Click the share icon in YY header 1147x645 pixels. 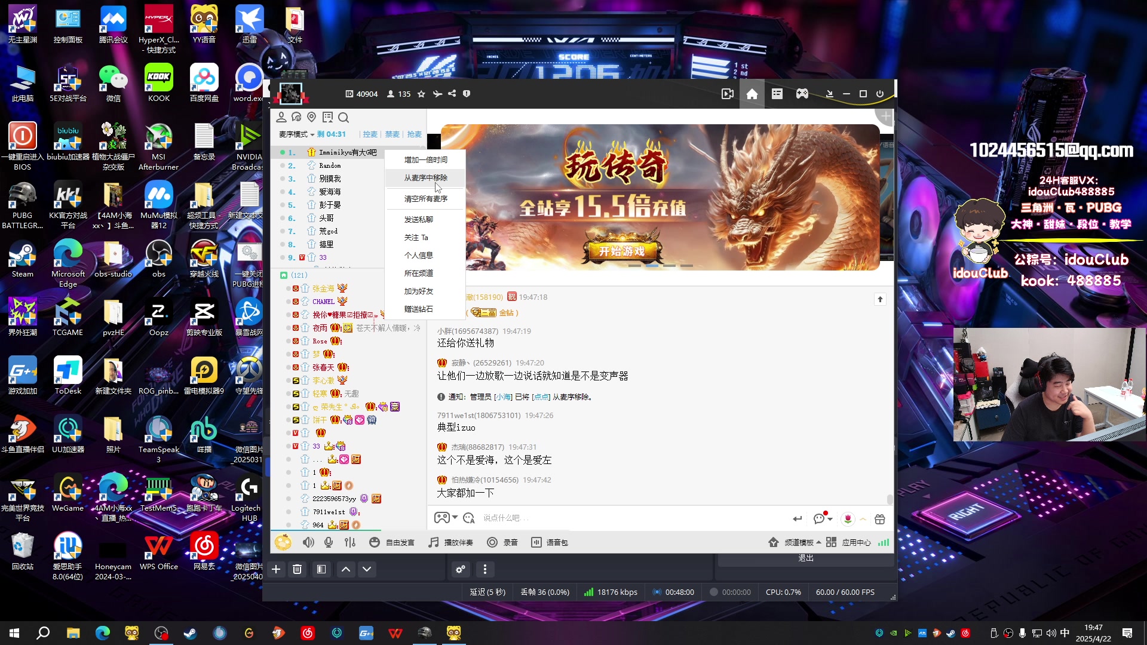pos(452,94)
